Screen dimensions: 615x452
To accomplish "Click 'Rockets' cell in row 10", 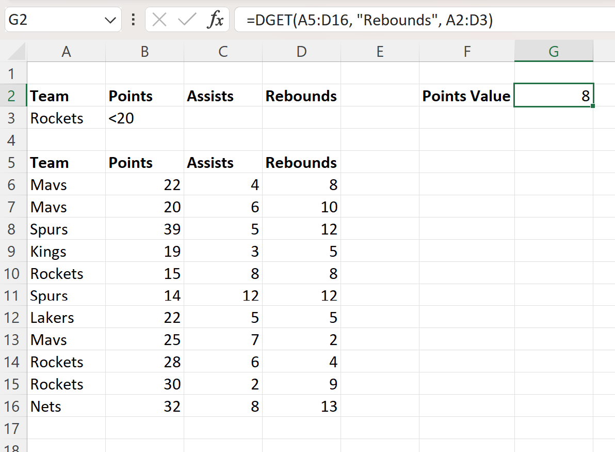I will pos(66,273).
